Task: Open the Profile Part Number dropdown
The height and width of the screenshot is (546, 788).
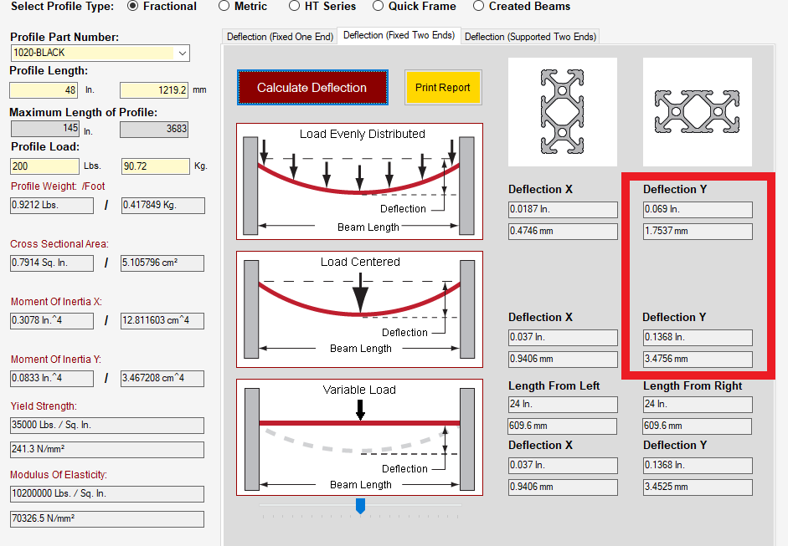Action: pyautogui.click(x=183, y=53)
